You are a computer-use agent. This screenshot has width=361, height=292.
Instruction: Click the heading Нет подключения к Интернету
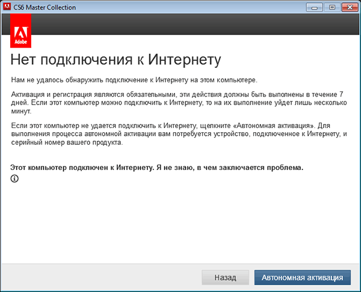click(116, 59)
